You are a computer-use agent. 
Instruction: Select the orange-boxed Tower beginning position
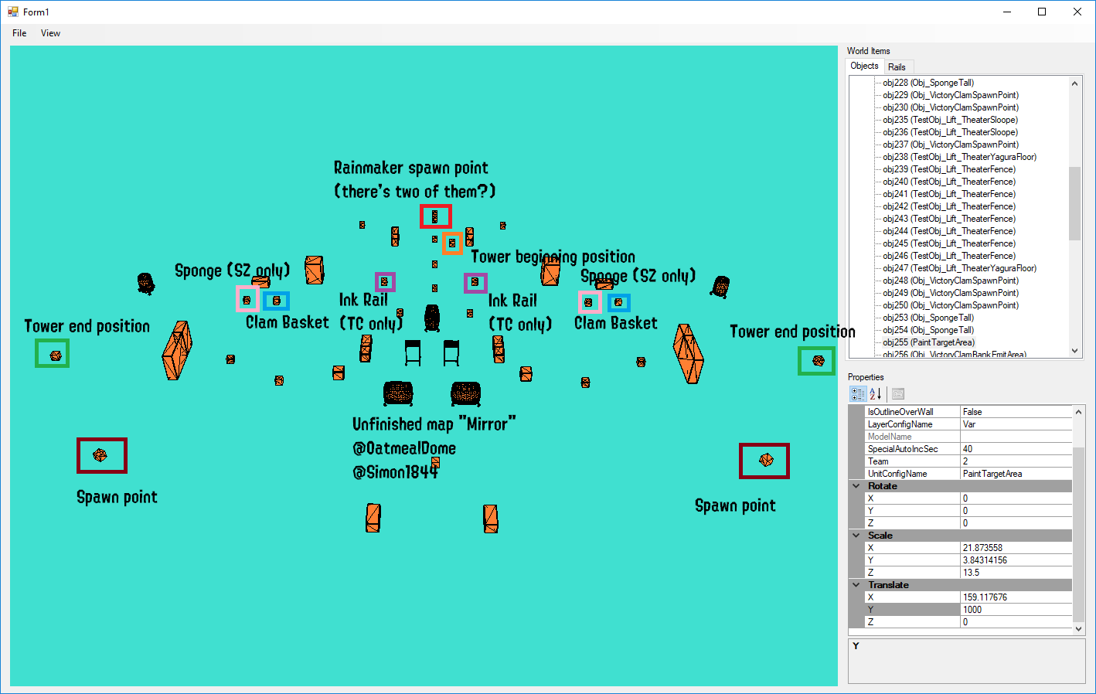pos(452,243)
